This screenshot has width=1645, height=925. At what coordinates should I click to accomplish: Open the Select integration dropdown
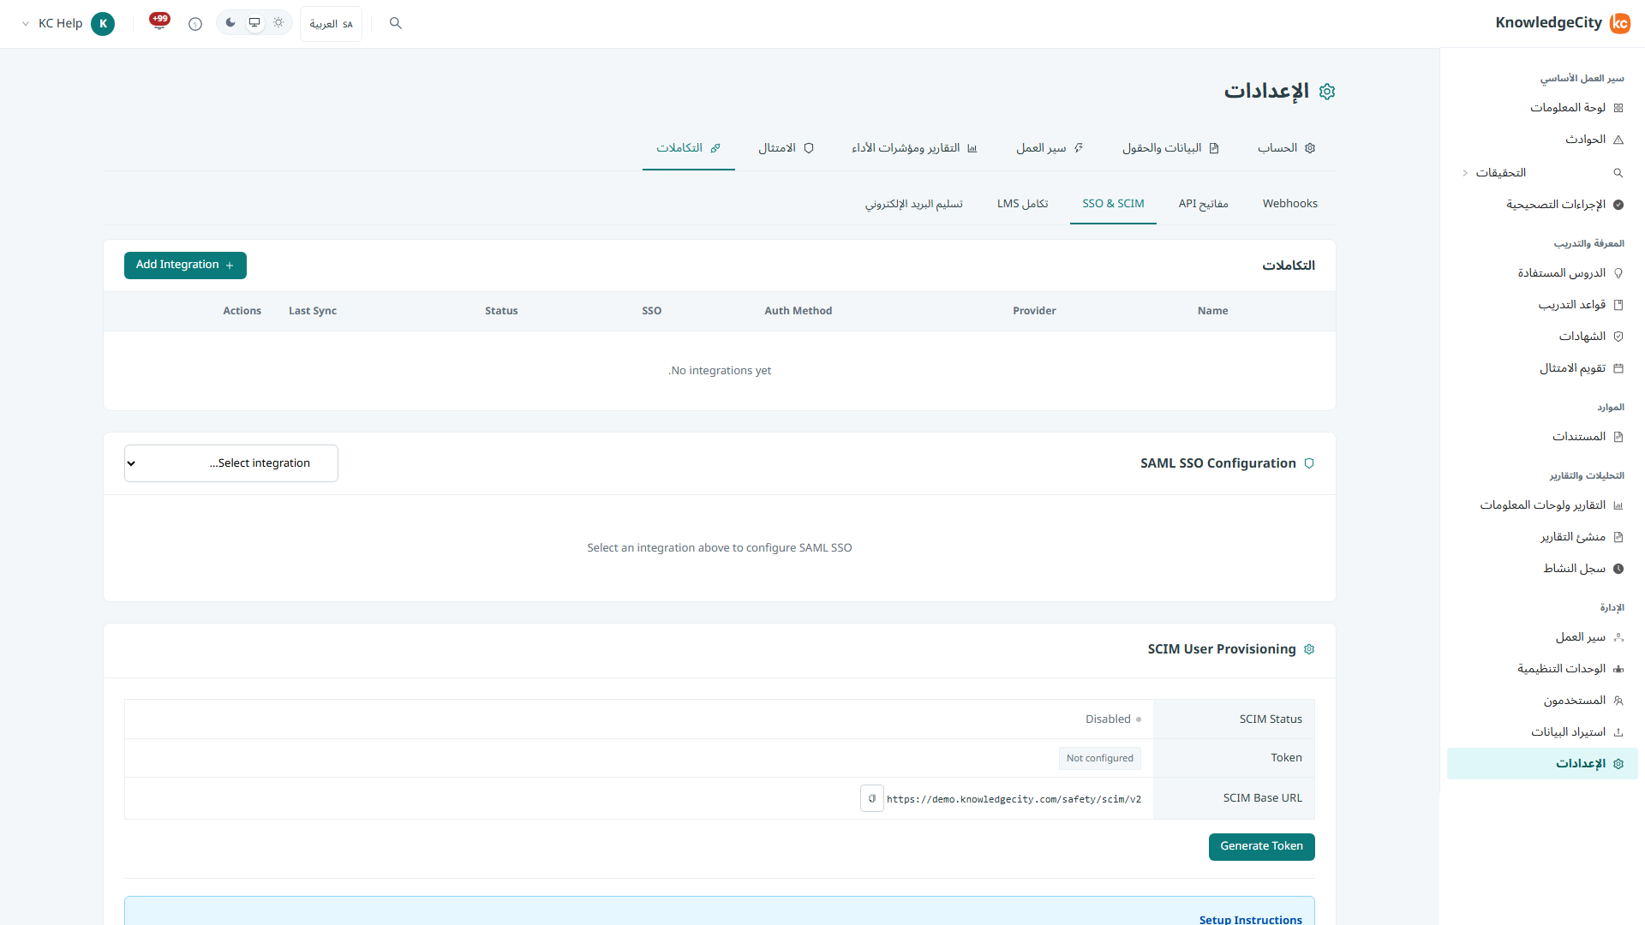[231, 463]
